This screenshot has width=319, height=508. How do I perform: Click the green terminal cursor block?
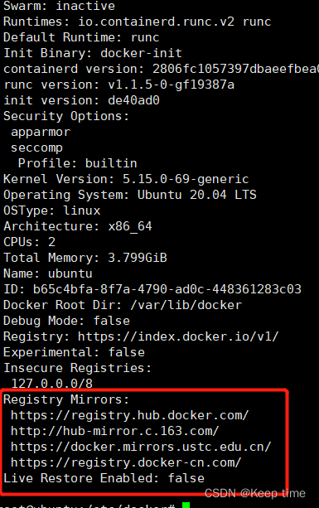(186, 505)
